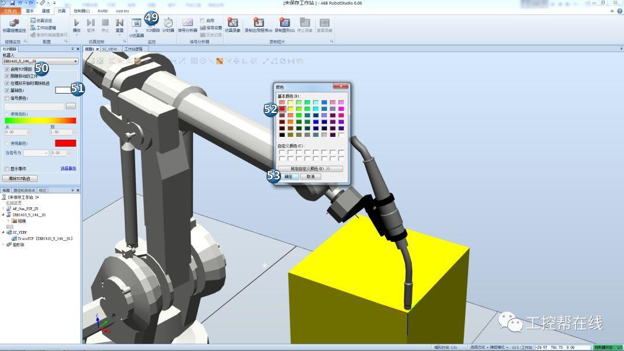This screenshot has width=624, height=351.
Task: Click the 重置 reset simulation icon
Action: click(x=120, y=23)
